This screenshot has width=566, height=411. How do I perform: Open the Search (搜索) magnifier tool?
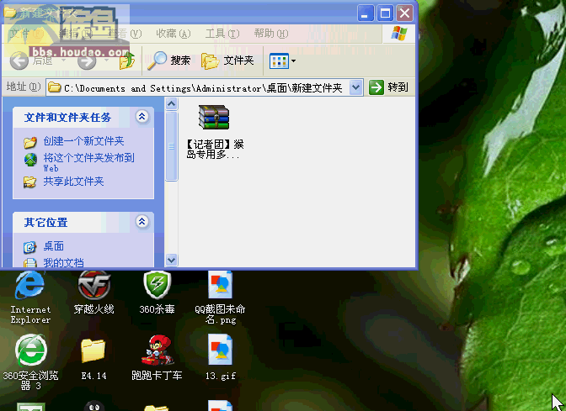tap(169, 61)
